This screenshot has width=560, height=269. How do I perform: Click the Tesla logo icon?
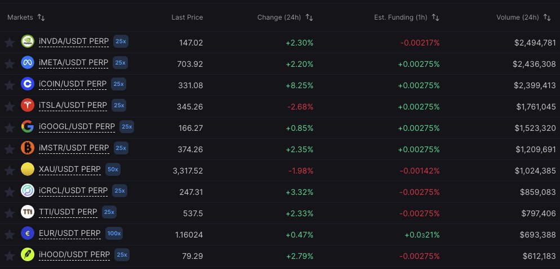[28, 106]
